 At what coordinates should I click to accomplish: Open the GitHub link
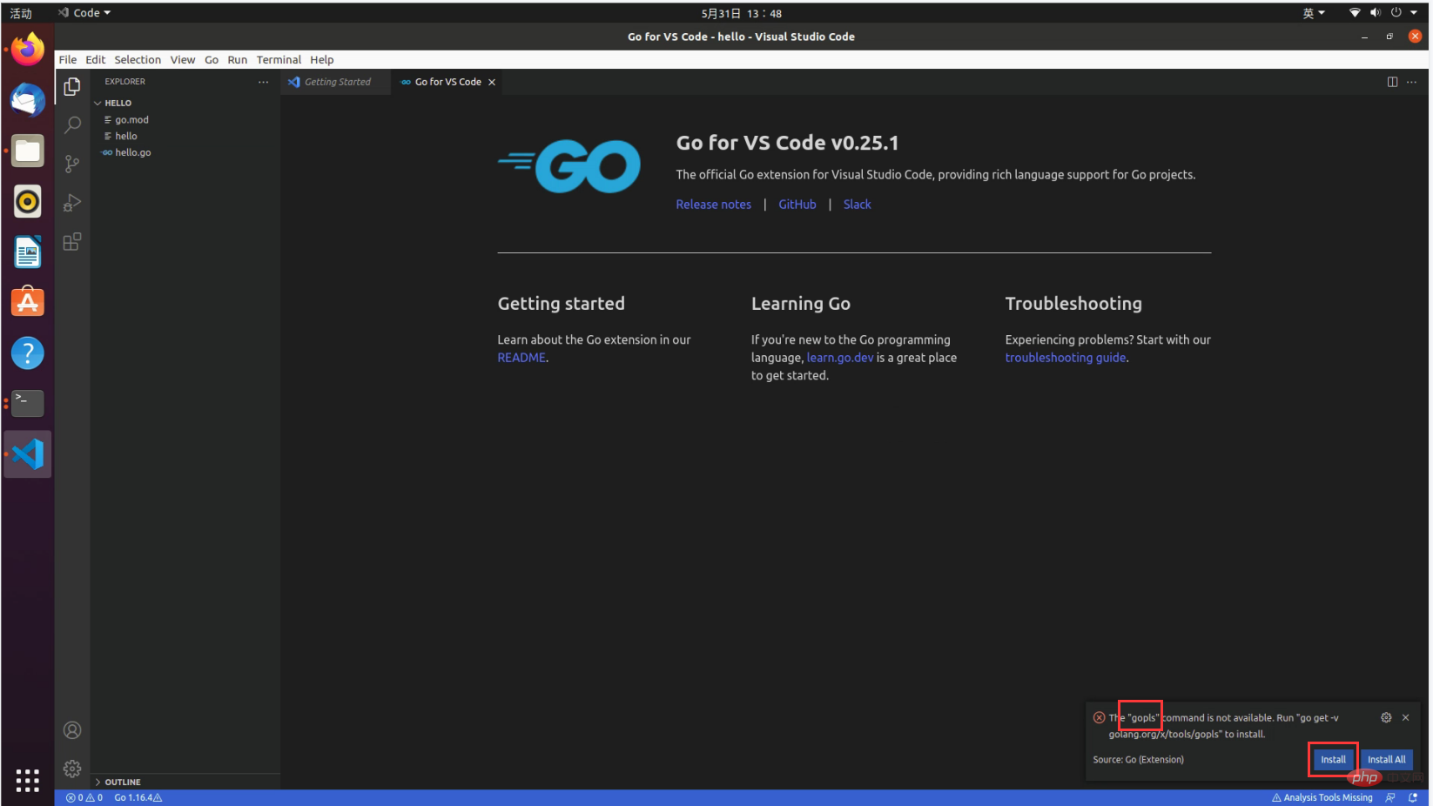point(797,205)
